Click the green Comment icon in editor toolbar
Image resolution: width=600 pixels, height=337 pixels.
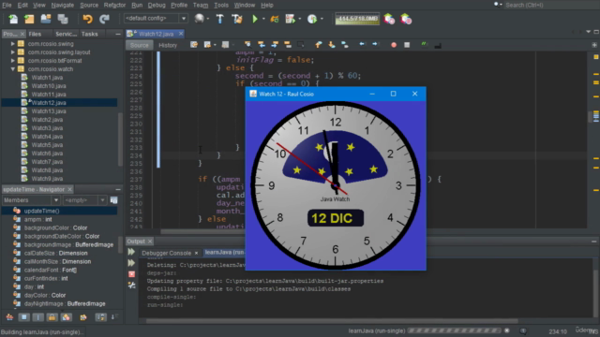coord(424,45)
